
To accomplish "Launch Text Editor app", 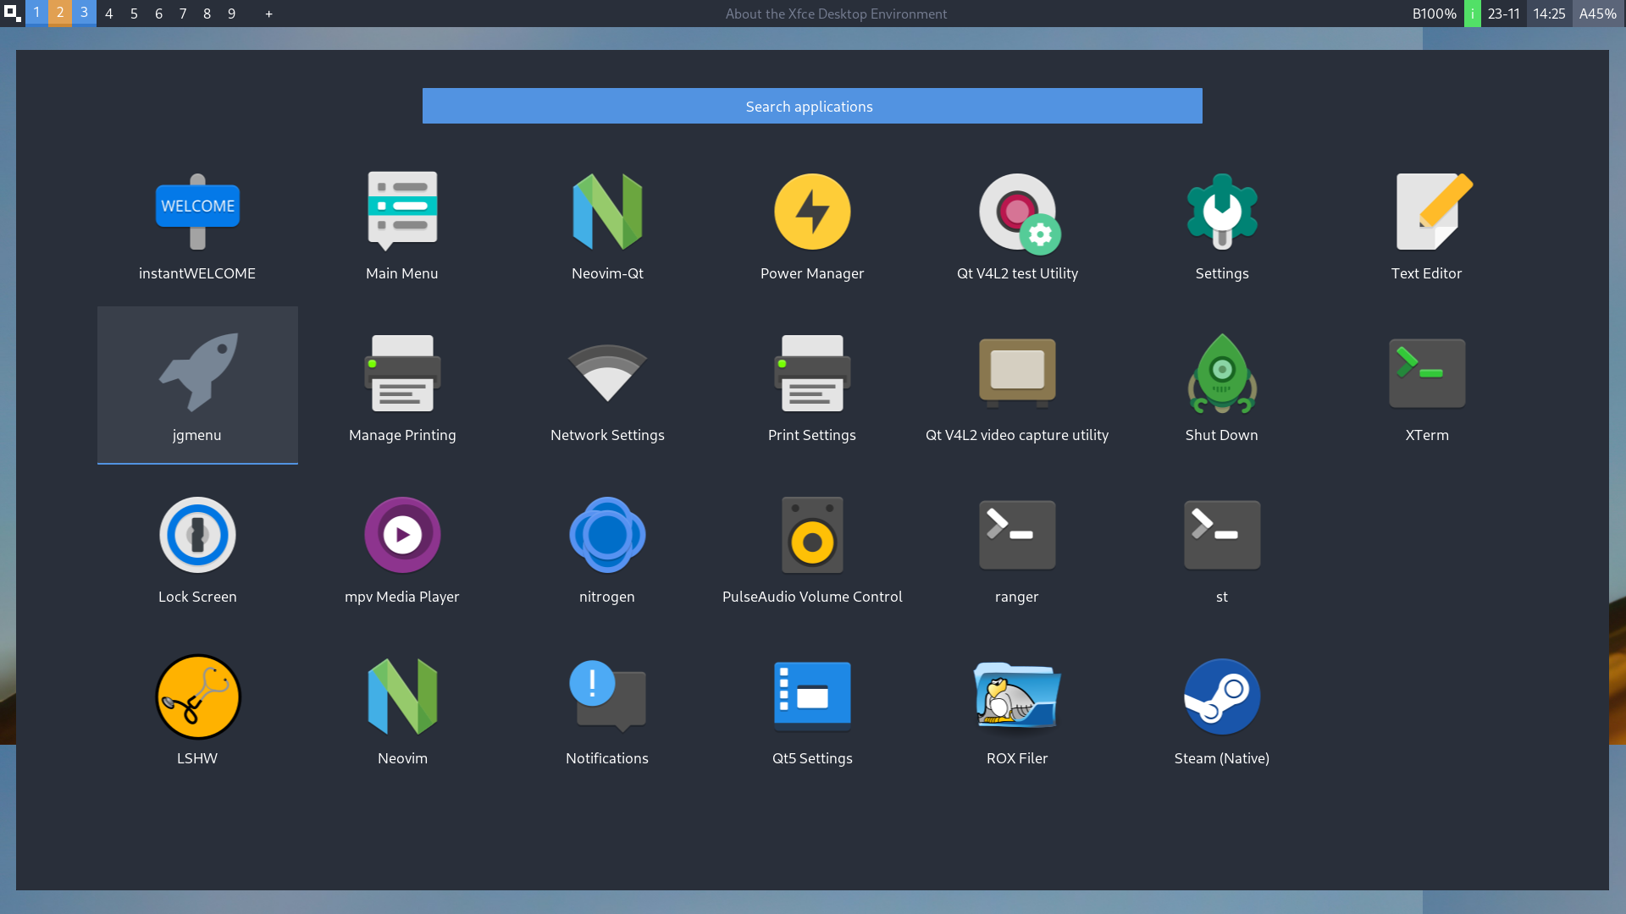I will (1433, 212).
